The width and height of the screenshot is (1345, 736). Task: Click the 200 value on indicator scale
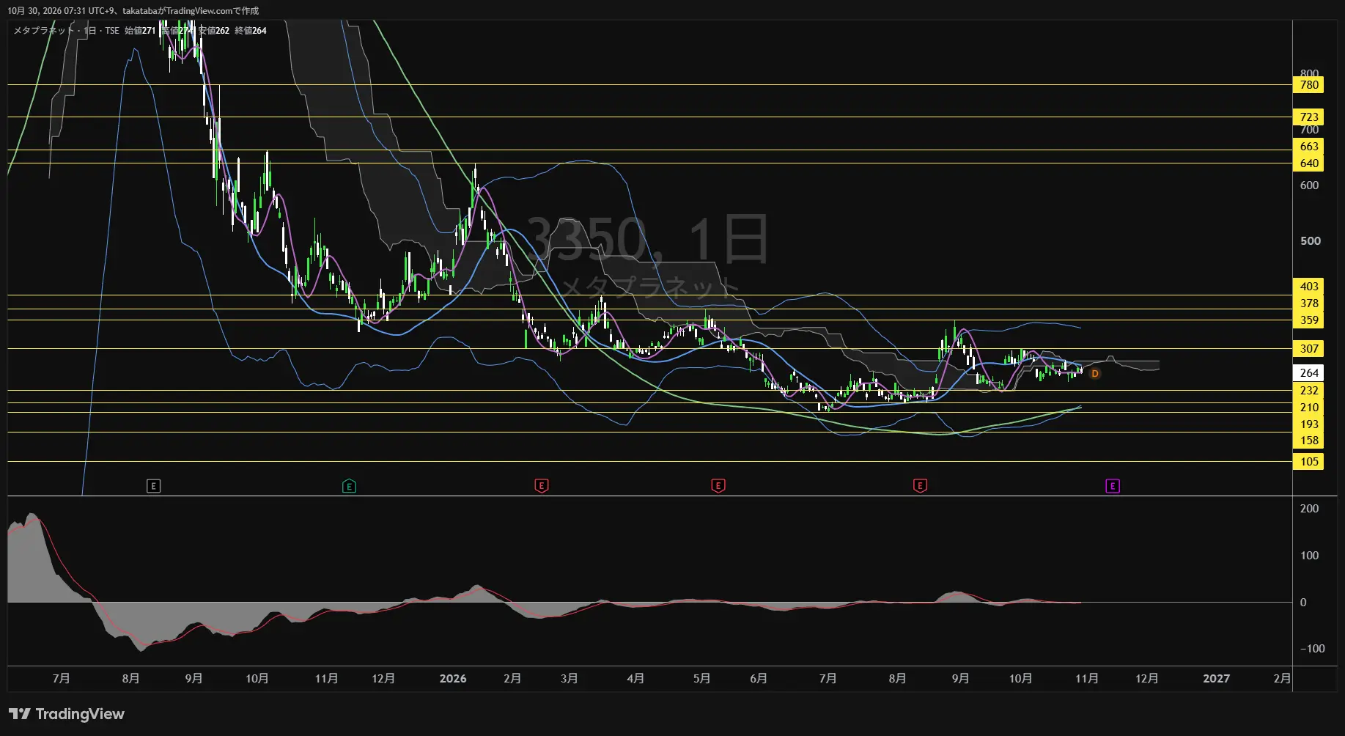click(1309, 509)
